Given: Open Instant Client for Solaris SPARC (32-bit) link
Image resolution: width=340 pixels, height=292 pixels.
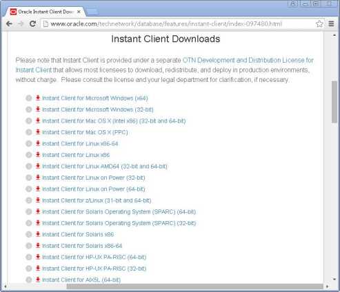Looking at the screenshot, I should point(119,223).
